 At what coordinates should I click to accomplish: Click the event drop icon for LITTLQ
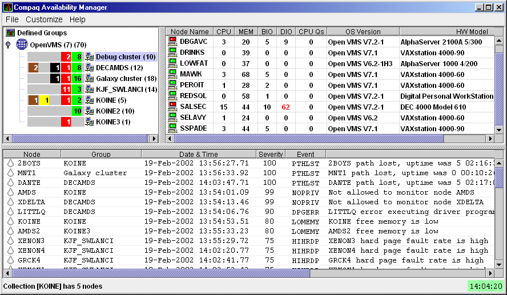pos(10,212)
